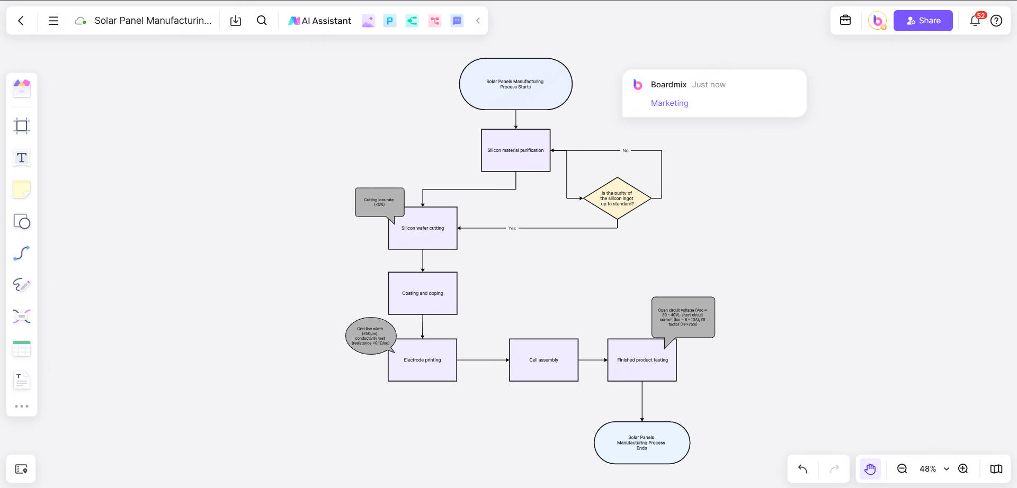Click the zoom out magnifier
The image size is (1017, 488).
pyautogui.click(x=902, y=469)
